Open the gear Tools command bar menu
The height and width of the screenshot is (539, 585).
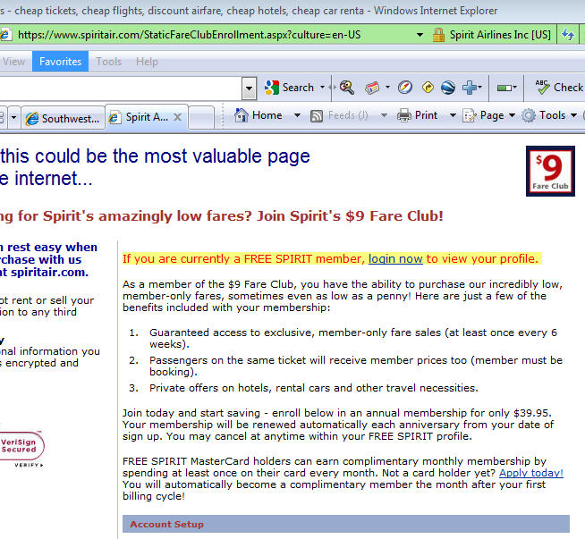click(x=548, y=115)
